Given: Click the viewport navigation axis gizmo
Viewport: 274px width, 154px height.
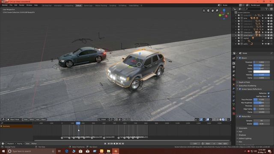Looking at the screenshot, I should (x=224, y=14).
